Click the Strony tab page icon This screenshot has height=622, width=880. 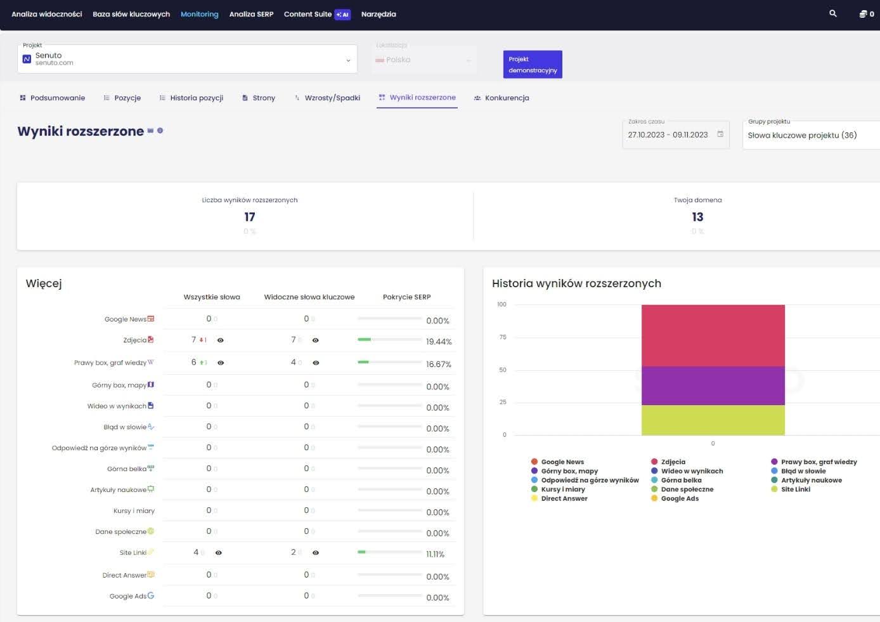245,98
